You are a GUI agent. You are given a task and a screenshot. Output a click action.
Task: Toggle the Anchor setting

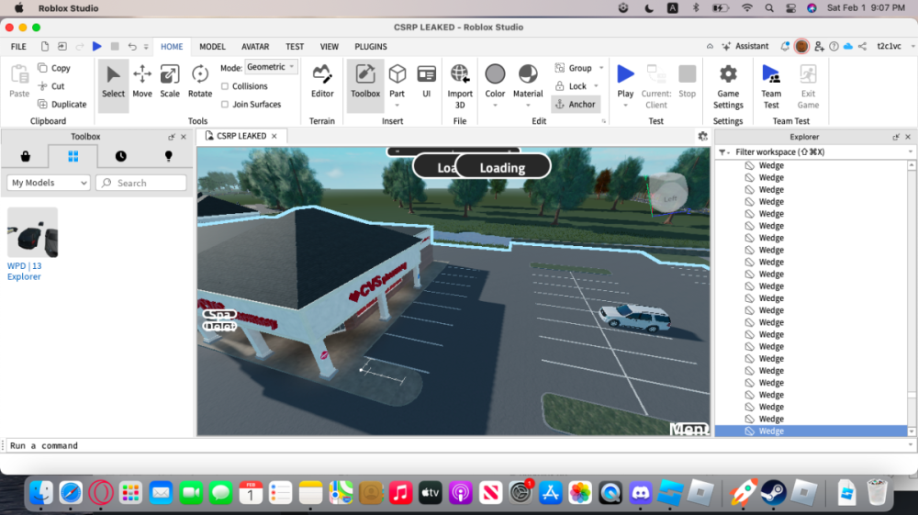pos(576,104)
